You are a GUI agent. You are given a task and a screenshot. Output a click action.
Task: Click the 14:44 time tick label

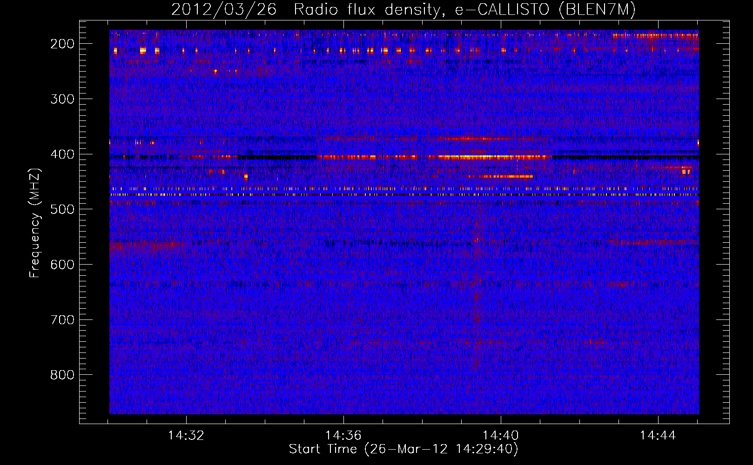(658, 436)
